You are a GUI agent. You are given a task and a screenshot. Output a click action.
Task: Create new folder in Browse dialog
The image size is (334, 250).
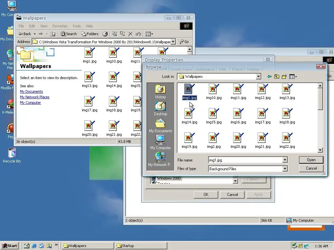coord(284,76)
